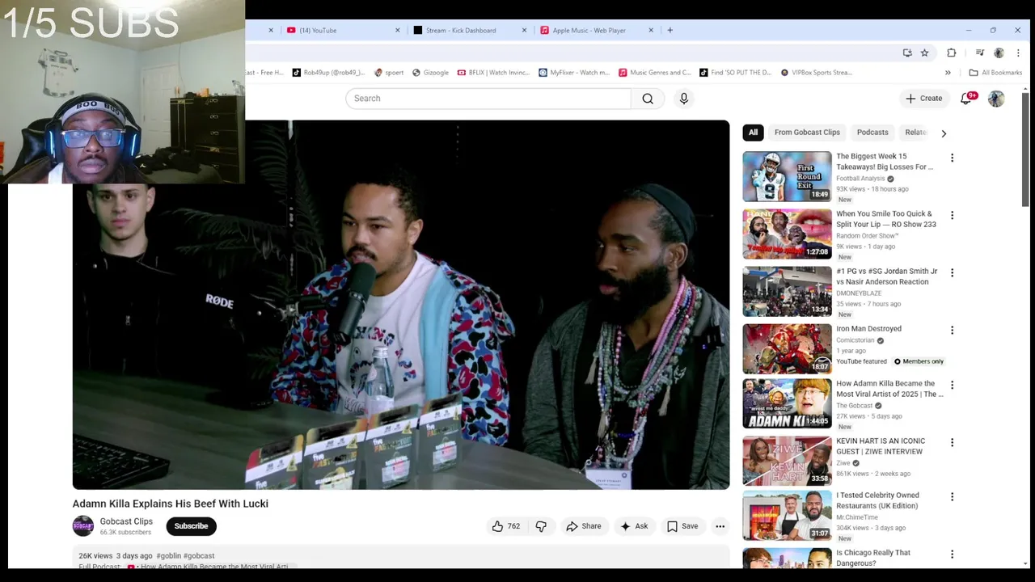Open YouTube notifications bell
The image size is (1035, 582).
pos(965,99)
